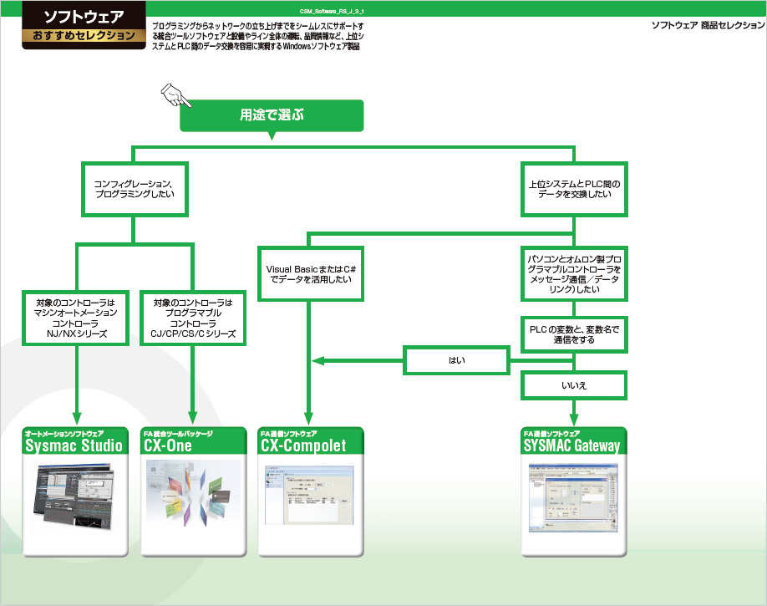Click the FA統合ツールパッケージ label above CX-One
Screen dimensions: 767x606
click(x=178, y=434)
